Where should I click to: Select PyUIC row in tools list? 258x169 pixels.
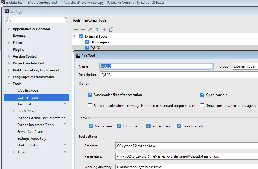tap(165, 48)
